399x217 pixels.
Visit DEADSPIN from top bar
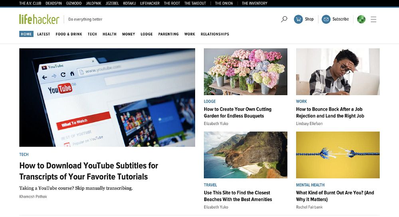[x=54, y=3]
